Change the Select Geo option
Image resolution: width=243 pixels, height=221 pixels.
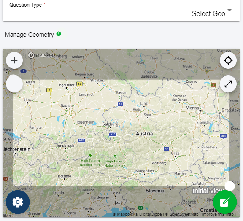tap(208, 13)
